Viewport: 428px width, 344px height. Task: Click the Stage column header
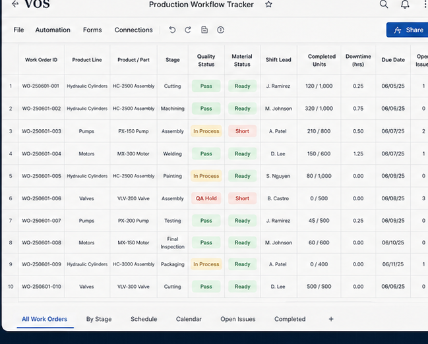[x=173, y=60]
